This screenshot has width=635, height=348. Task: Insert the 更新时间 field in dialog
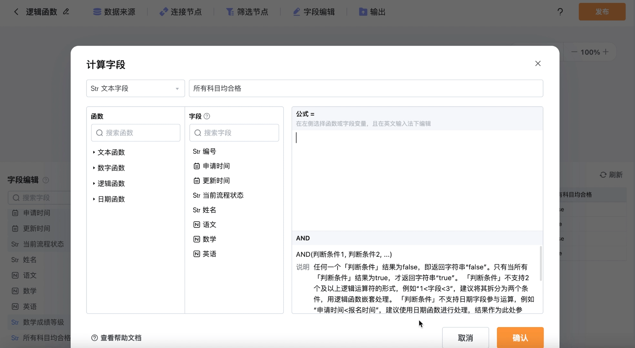coord(212,181)
